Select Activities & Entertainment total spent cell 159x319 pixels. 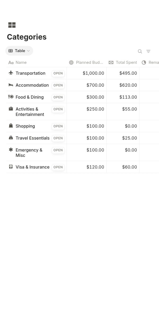pyautogui.click(x=123, y=112)
